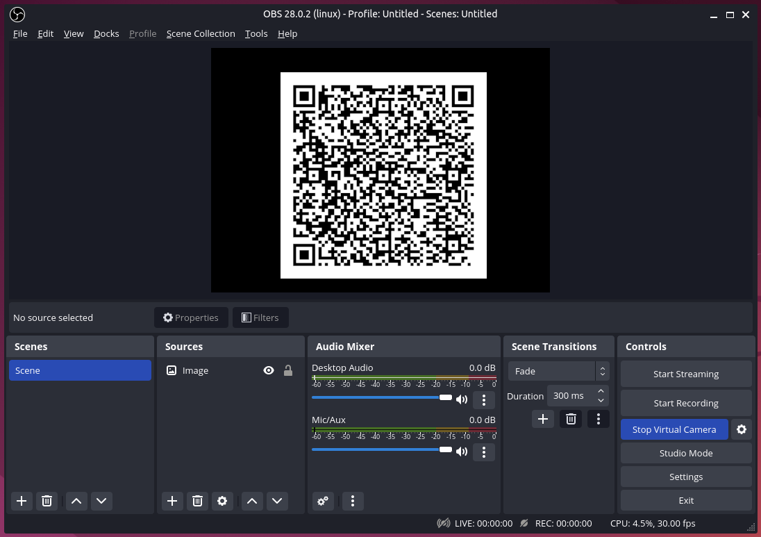Move source down arrow in Sources panel

pyautogui.click(x=277, y=501)
